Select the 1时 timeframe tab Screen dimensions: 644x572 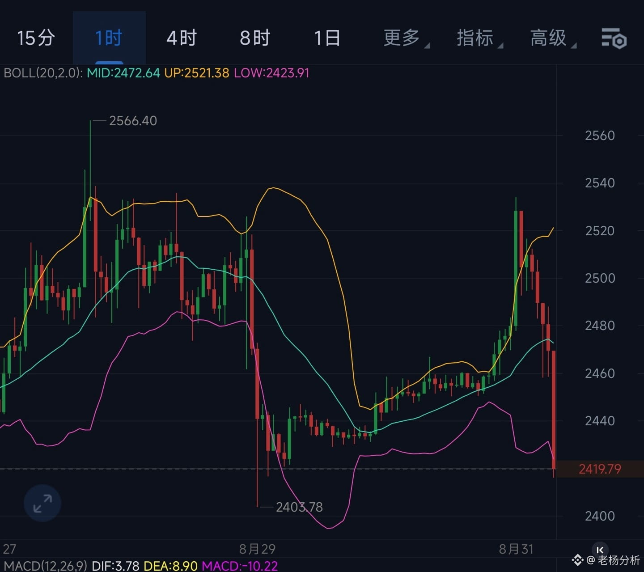click(109, 38)
